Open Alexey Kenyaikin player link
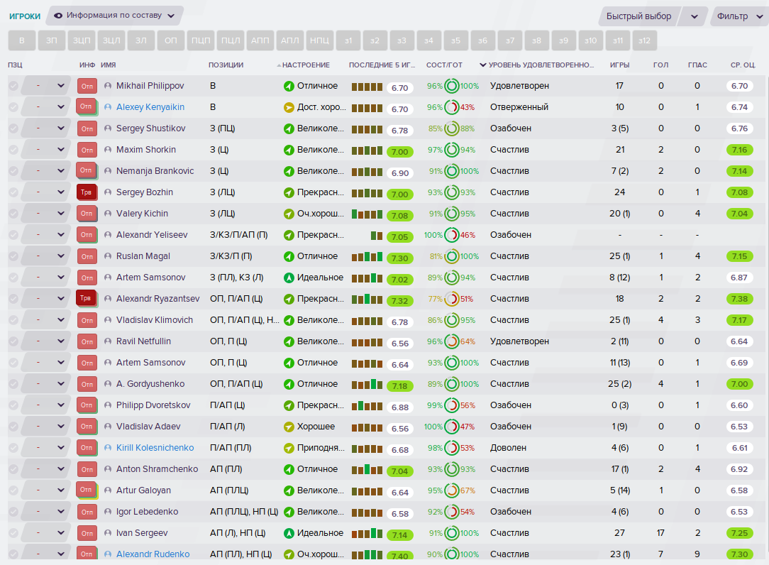Image resolution: width=769 pixels, height=565 pixels. pos(150,107)
